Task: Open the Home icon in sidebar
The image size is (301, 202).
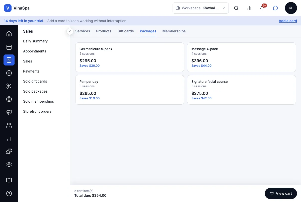Action: pyautogui.click(x=9, y=34)
